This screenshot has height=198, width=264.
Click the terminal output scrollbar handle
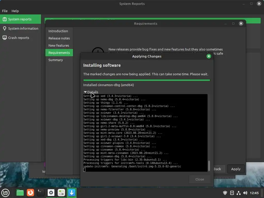pyautogui.click(x=209, y=166)
